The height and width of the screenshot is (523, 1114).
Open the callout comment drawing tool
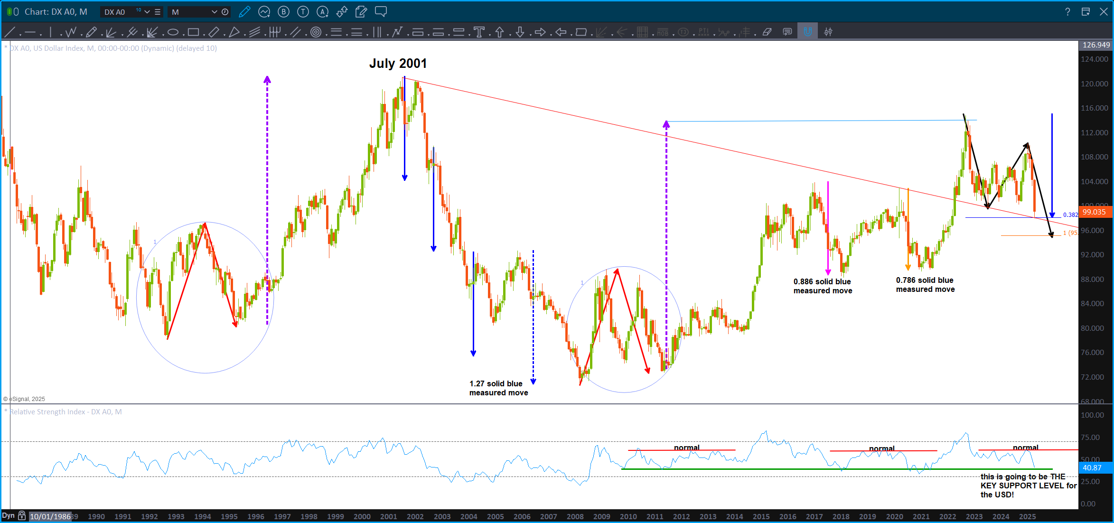point(787,32)
